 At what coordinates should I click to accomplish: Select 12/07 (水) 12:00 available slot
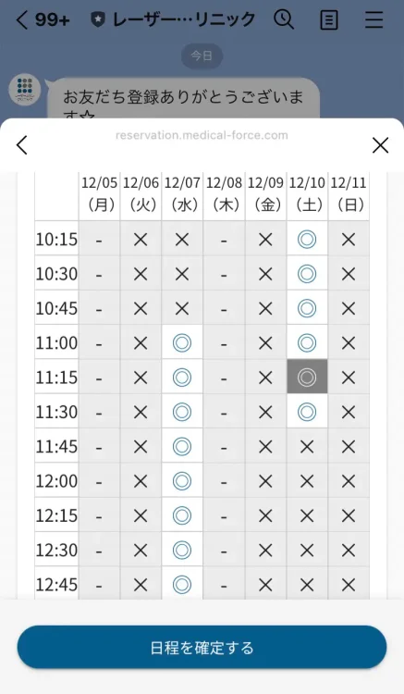pos(182,481)
